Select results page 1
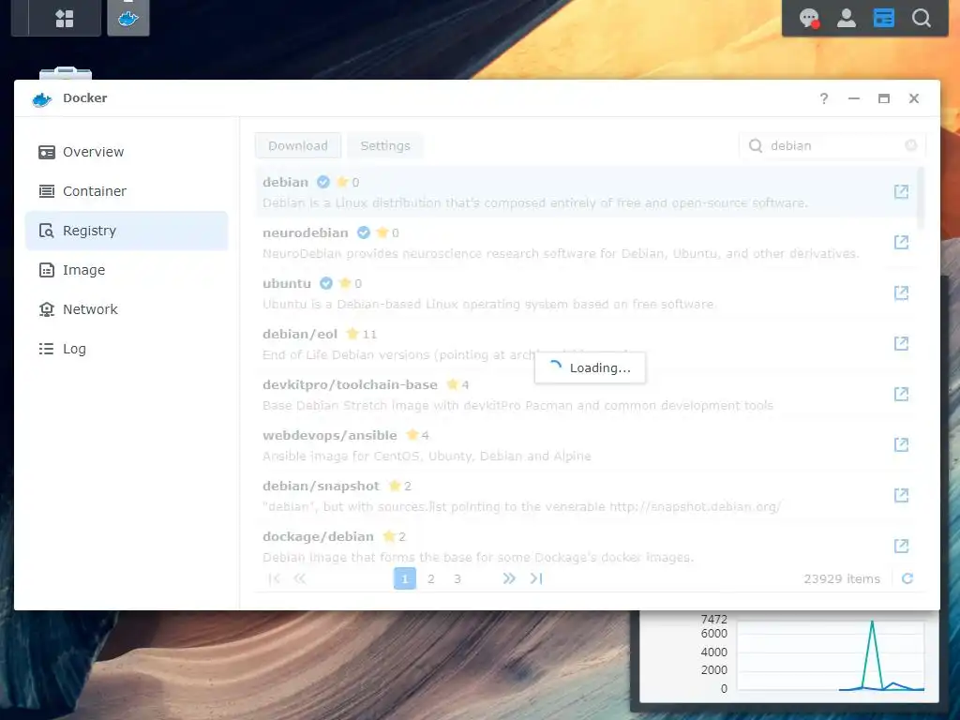The image size is (960, 720). (405, 578)
